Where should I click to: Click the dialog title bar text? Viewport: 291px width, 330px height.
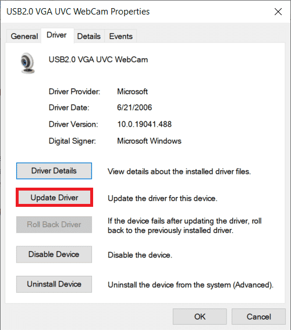pyautogui.click(x=78, y=12)
